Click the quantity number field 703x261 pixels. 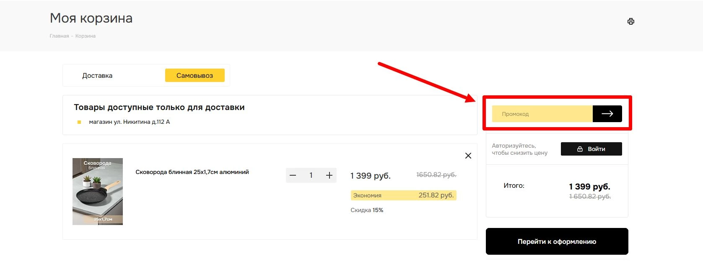311,175
